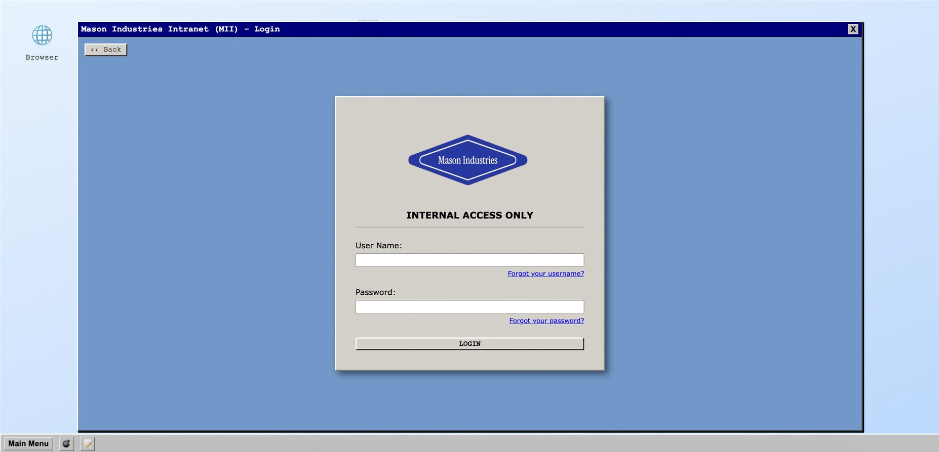The image size is (939, 452).
Task: Click the divider line below the heading
Action: (x=469, y=227)
